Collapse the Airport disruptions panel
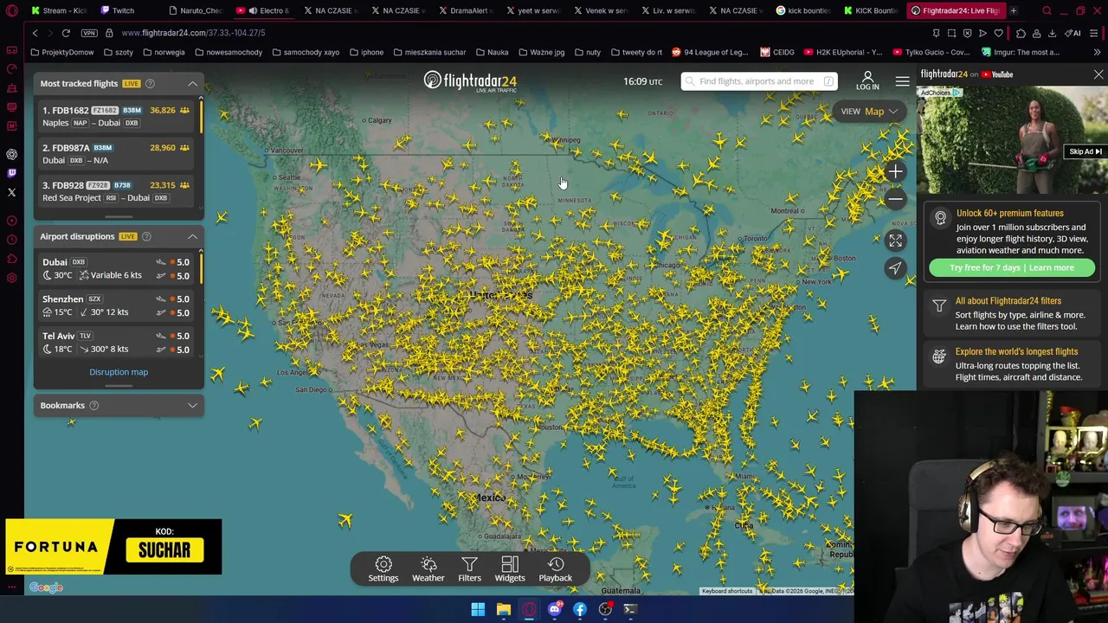The width and height of the screenshot is (1108, 623). [192, 236]
